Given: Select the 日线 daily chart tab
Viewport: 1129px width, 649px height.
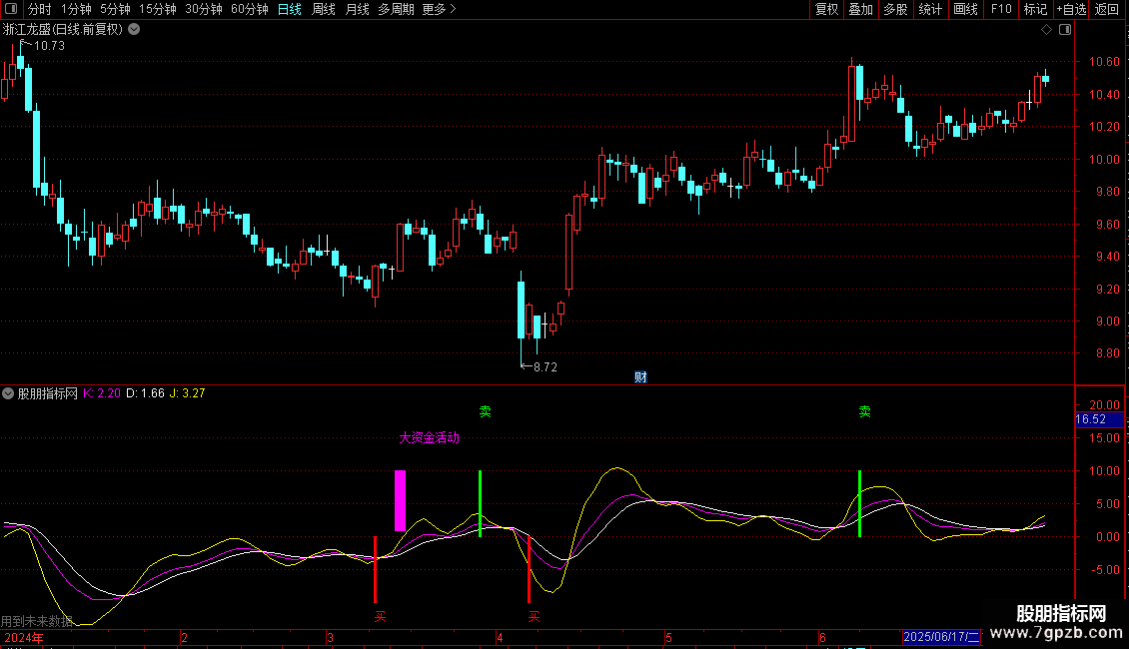Looking at the screenshot, I should click(290, 9).
